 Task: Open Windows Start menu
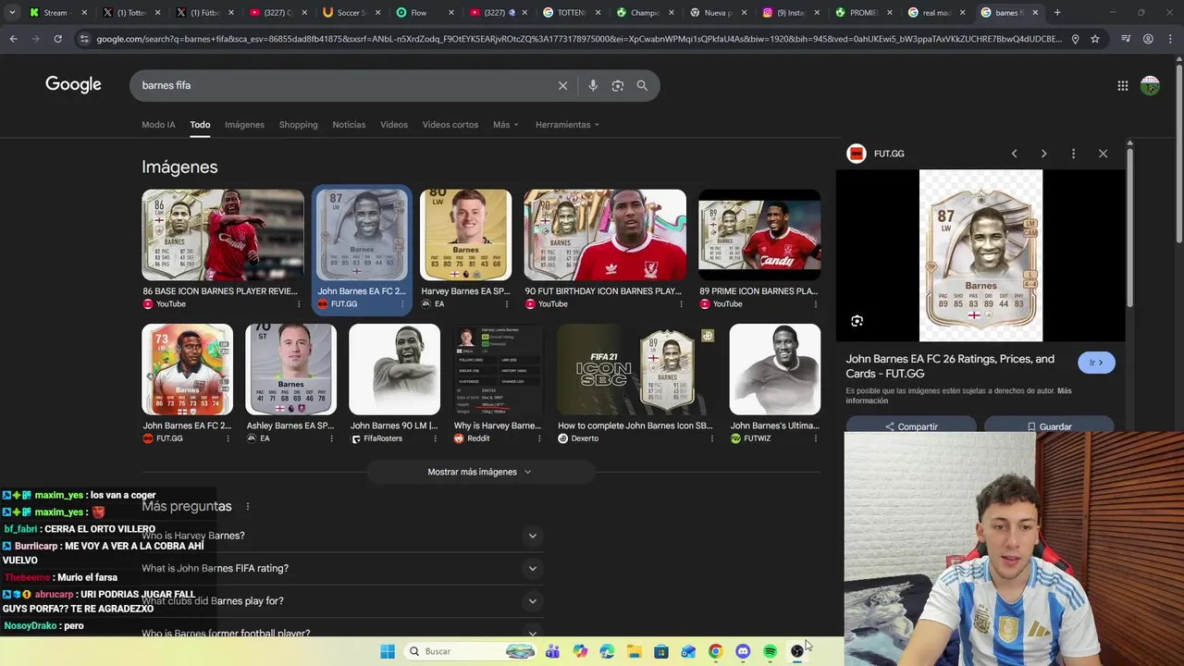[x=388, y=651]
